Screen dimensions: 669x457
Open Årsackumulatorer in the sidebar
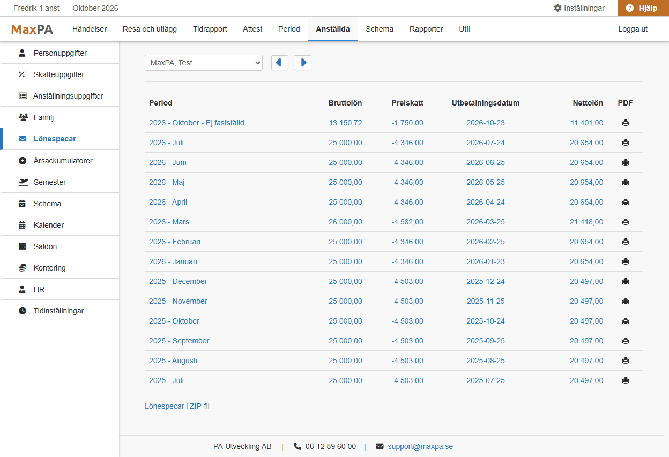point(60,161)
